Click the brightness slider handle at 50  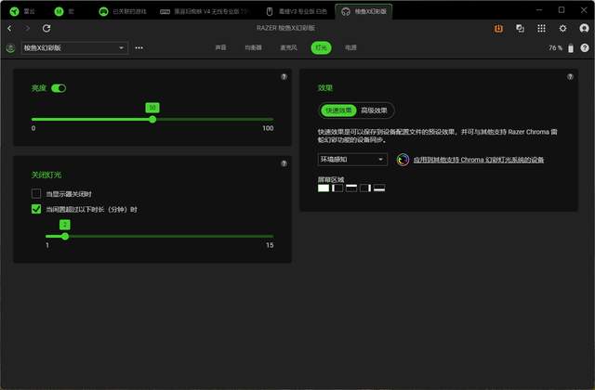point(152,120)
